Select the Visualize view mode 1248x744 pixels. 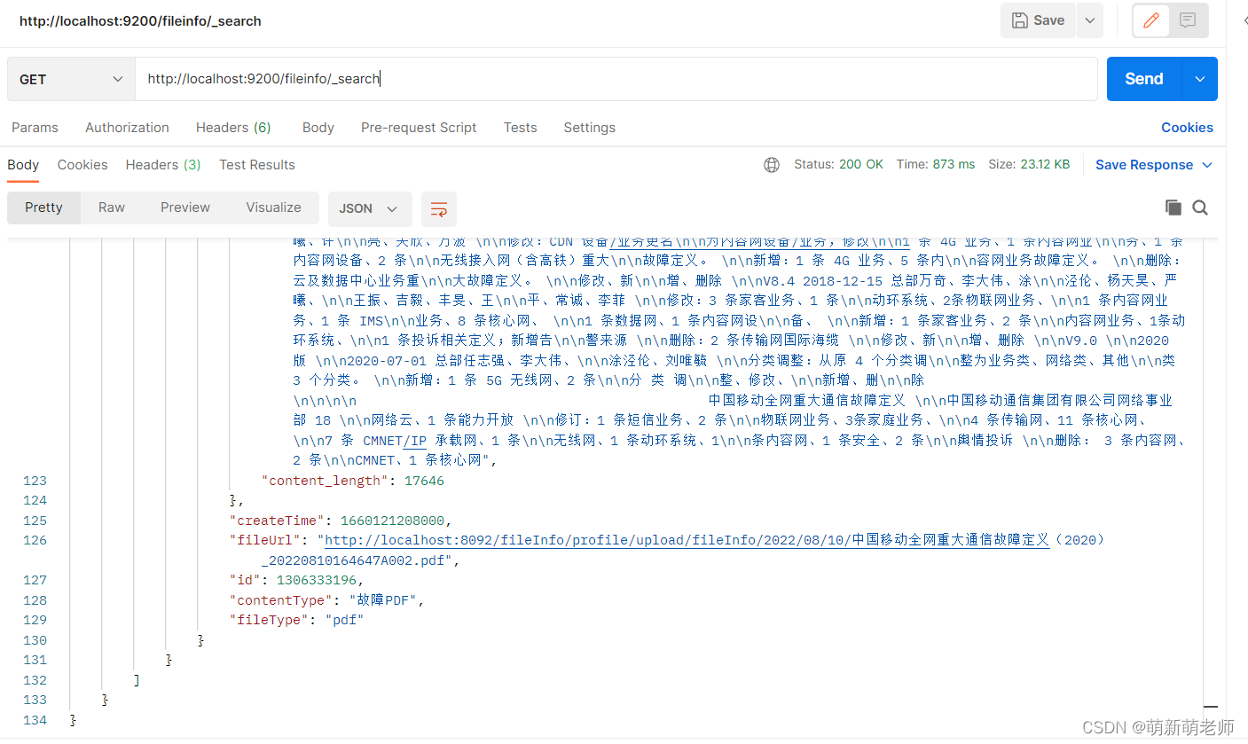pos(273,208)
